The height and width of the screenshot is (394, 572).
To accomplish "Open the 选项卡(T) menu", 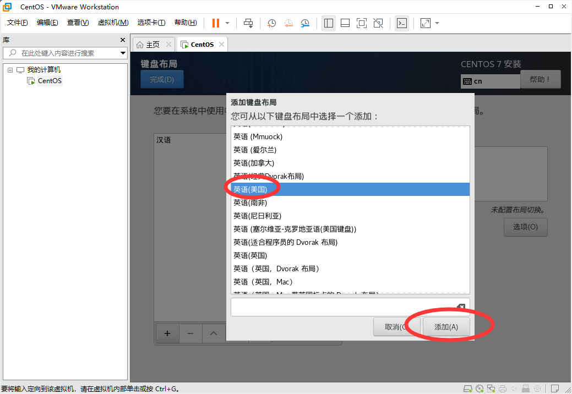I will (x=151, y=23).
